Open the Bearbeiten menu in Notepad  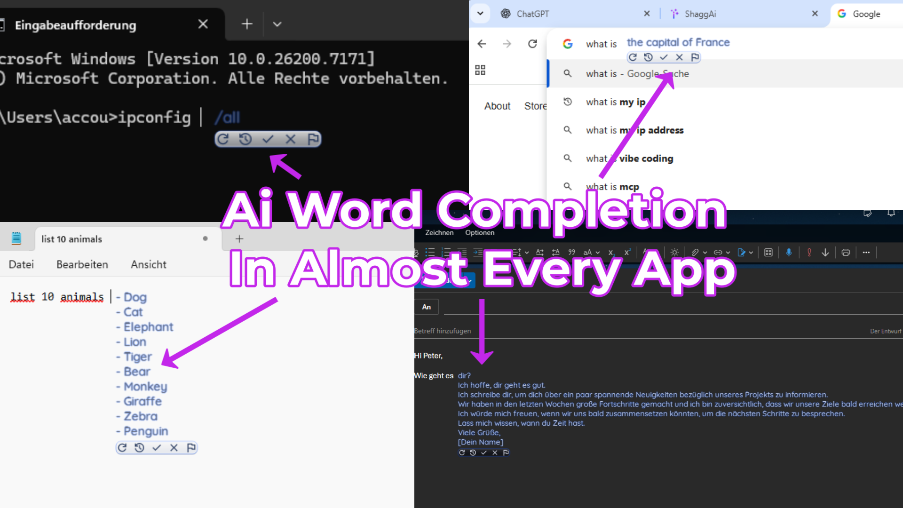[82, 264]
